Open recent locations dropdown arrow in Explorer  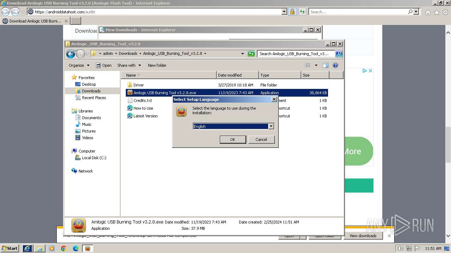[x=87, y=54]
